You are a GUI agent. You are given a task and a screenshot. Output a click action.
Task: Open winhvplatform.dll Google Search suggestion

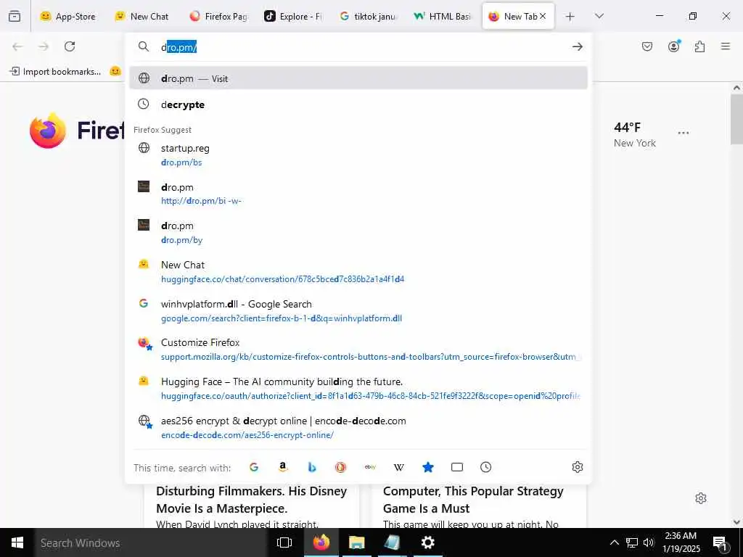coord(358,310)
